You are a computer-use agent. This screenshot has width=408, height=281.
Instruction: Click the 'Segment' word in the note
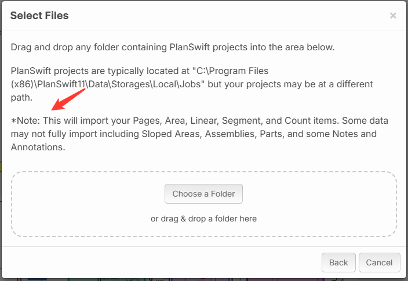pyautogui.click(x=242, y=121)
